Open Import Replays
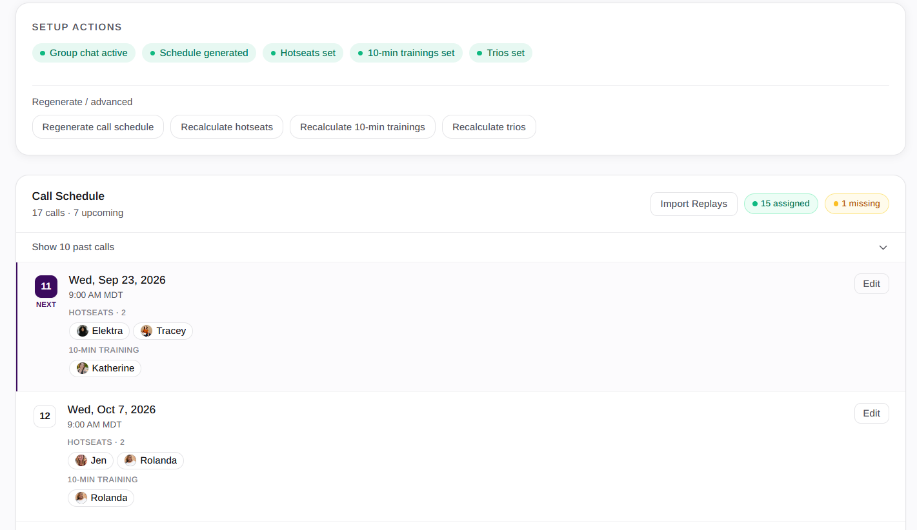The width and height of the screenshot is (917, 530). coord(694,204)
